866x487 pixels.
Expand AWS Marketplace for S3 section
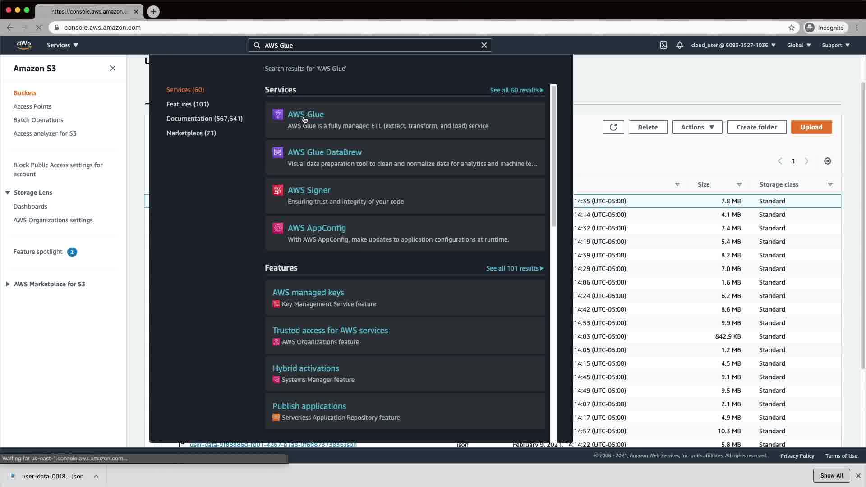(8, 284)
